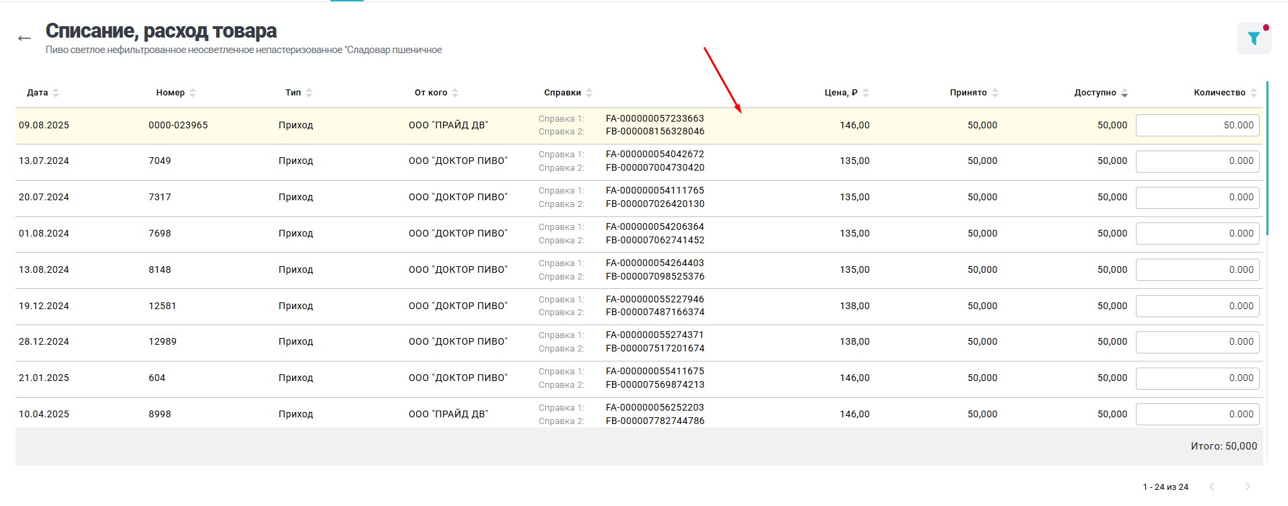1288x506 pixels.
Task: Select the 21.01.2025 row numbered 604
Action: click(157, 378)
